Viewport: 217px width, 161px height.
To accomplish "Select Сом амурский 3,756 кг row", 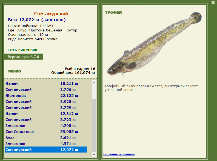I will click(x=46, y=90).
